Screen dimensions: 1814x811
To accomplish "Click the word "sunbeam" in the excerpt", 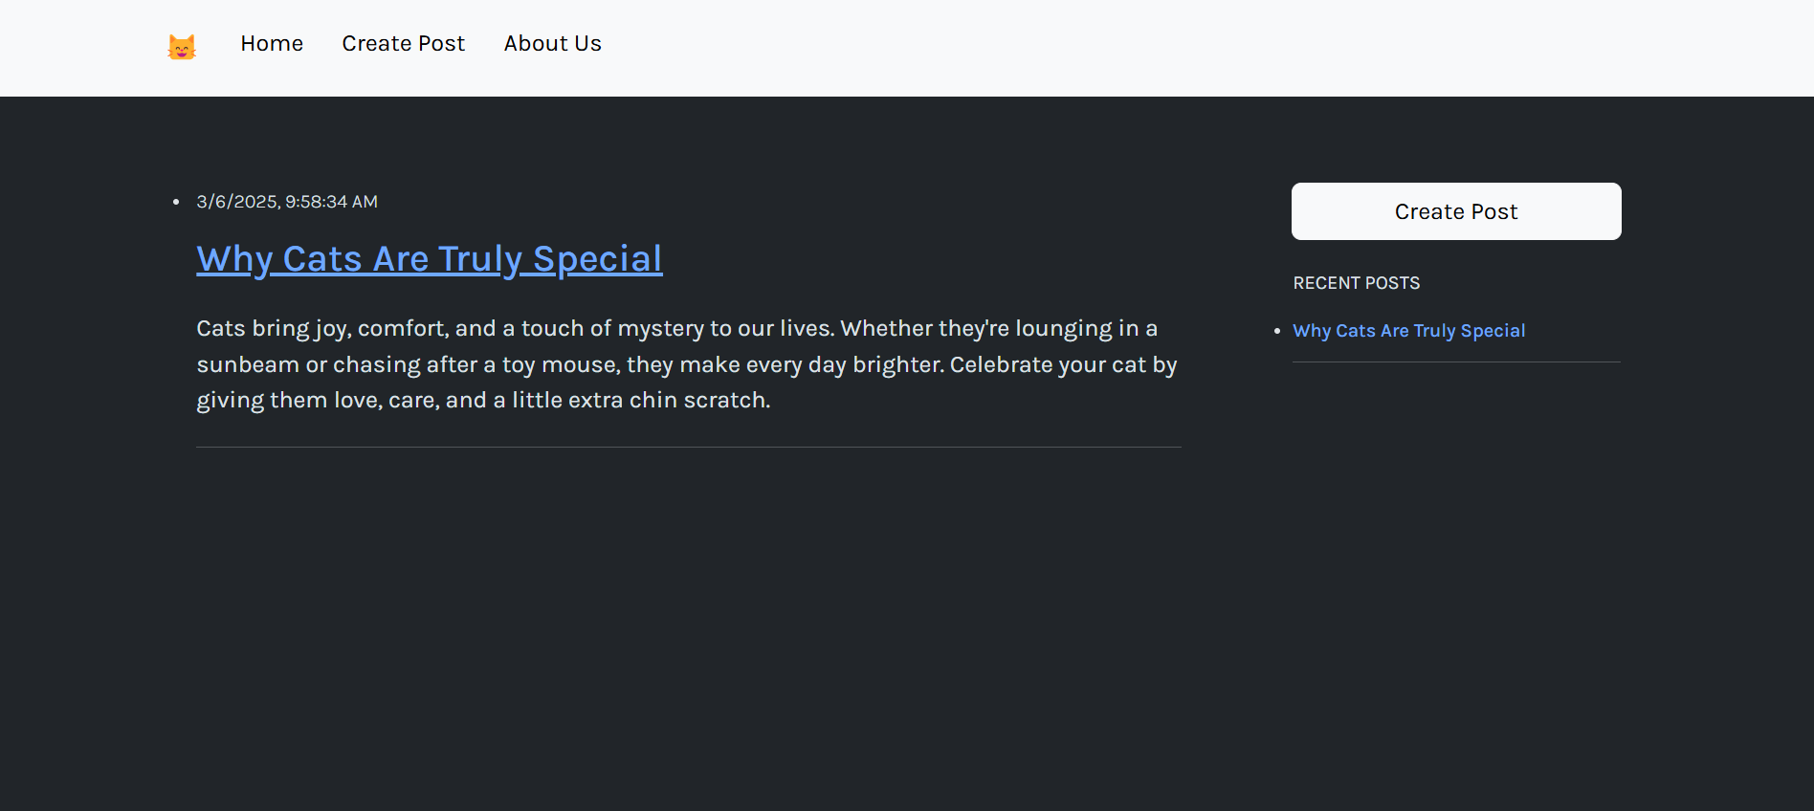I will pos(248,364).
